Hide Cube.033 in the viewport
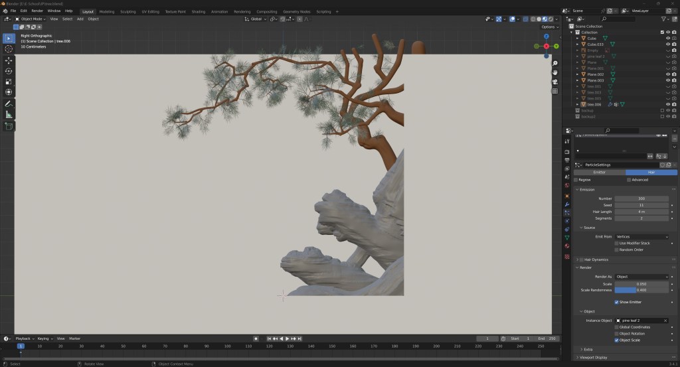This screenshot has height=367, width=680. (667, 44)
